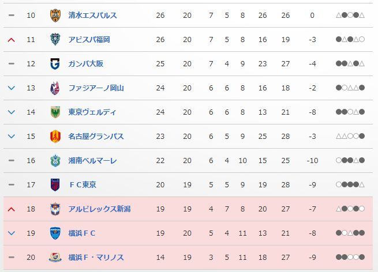Click the Albirex Niigata club crest
Image resolution: width=378 pixels, height=272 pixels.
pos(55,209)
